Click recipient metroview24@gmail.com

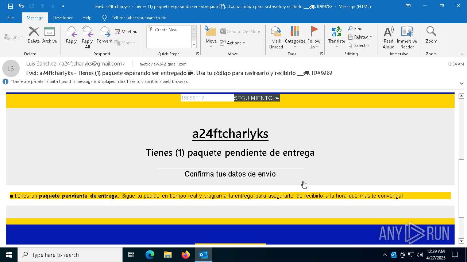(x=163, y=64)
